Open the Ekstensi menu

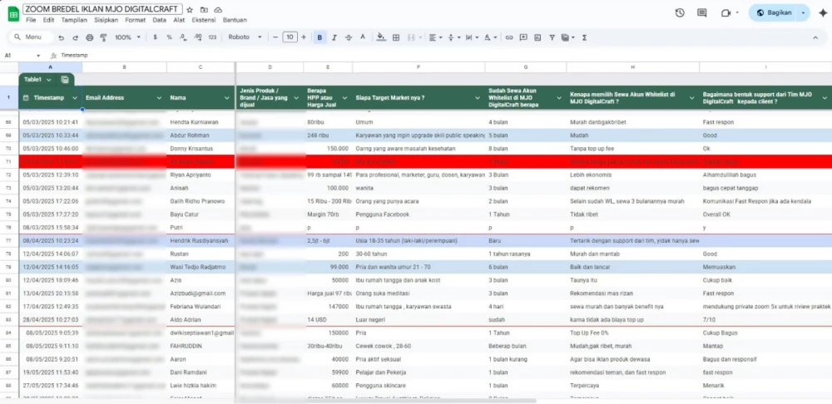tap(204, 20)
